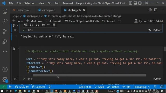This screenshot has height=93, width=166.
Task: Click Run All in notebook toolbar
Action: [55, 21]
